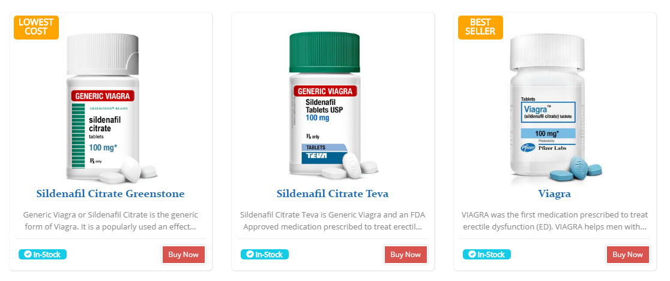Click the Teva logo on the green-capped bottle
This screenshot has height=281, width=670.
coord(317,158)
